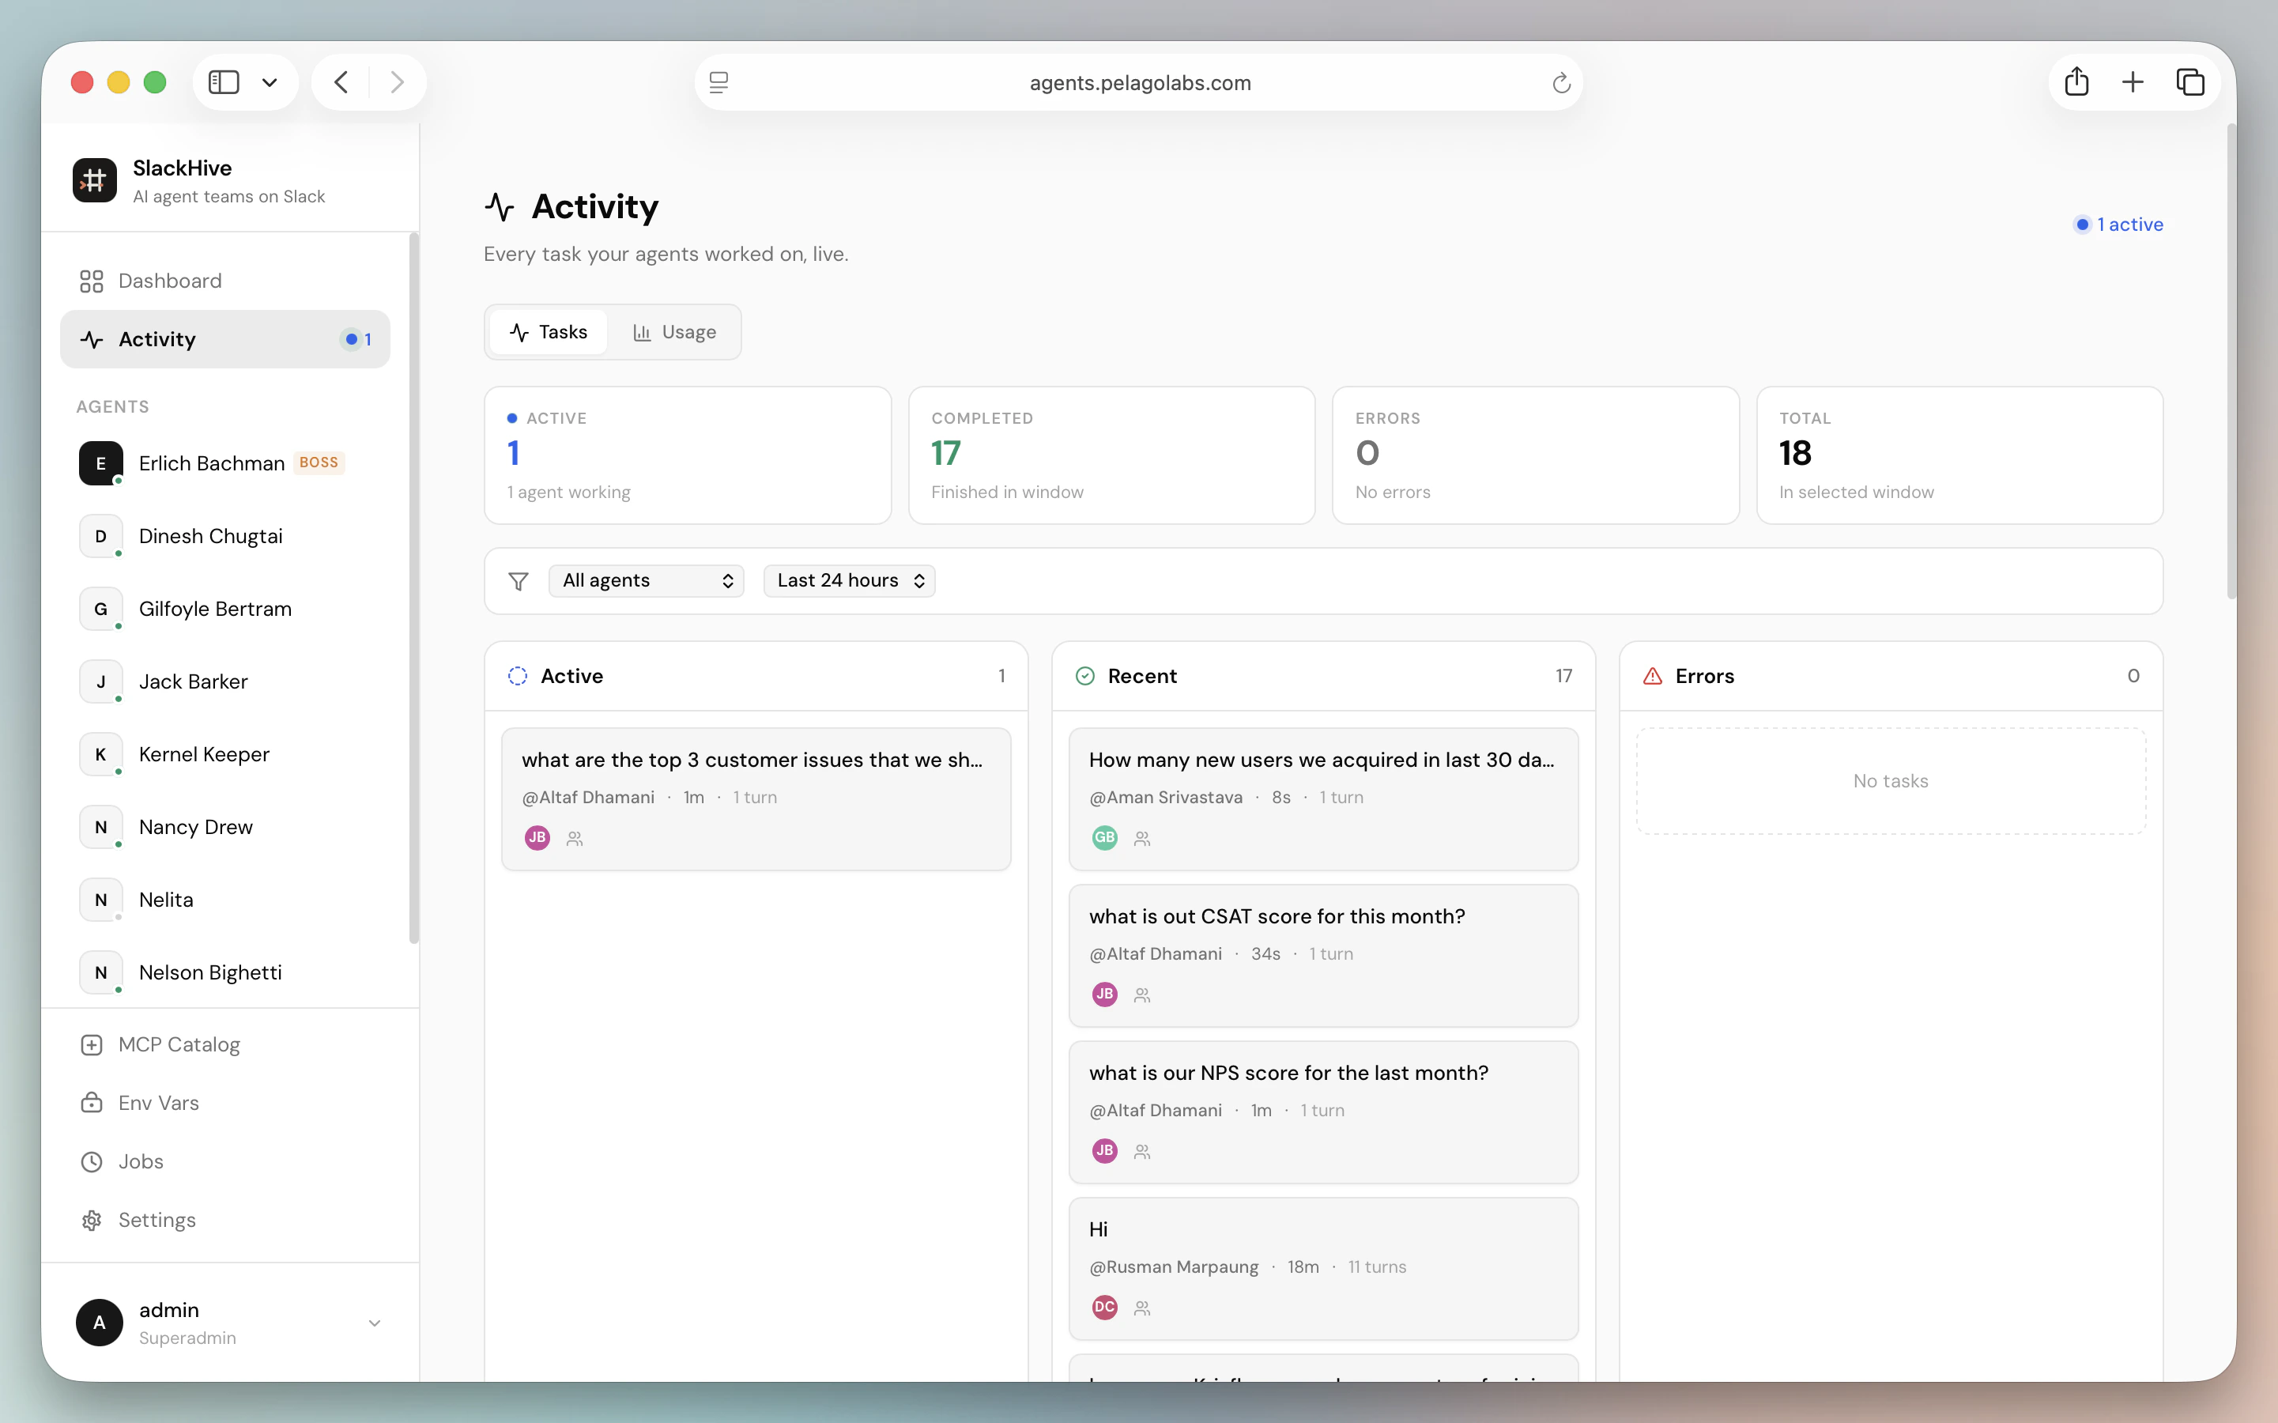Click the @Aman Srivastava mention text

click(x=1166, y=797)
